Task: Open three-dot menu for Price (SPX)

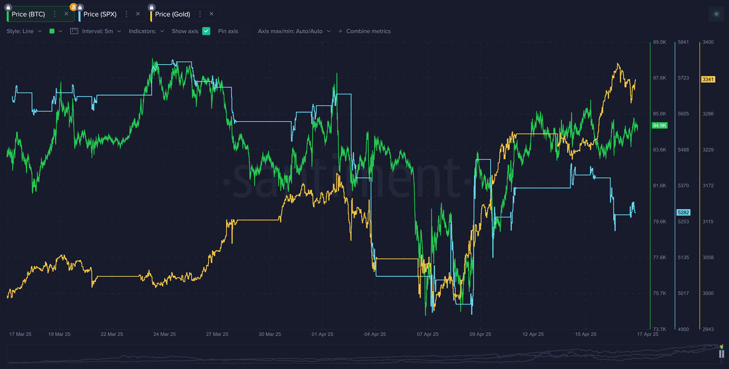Action: (126, 14)
